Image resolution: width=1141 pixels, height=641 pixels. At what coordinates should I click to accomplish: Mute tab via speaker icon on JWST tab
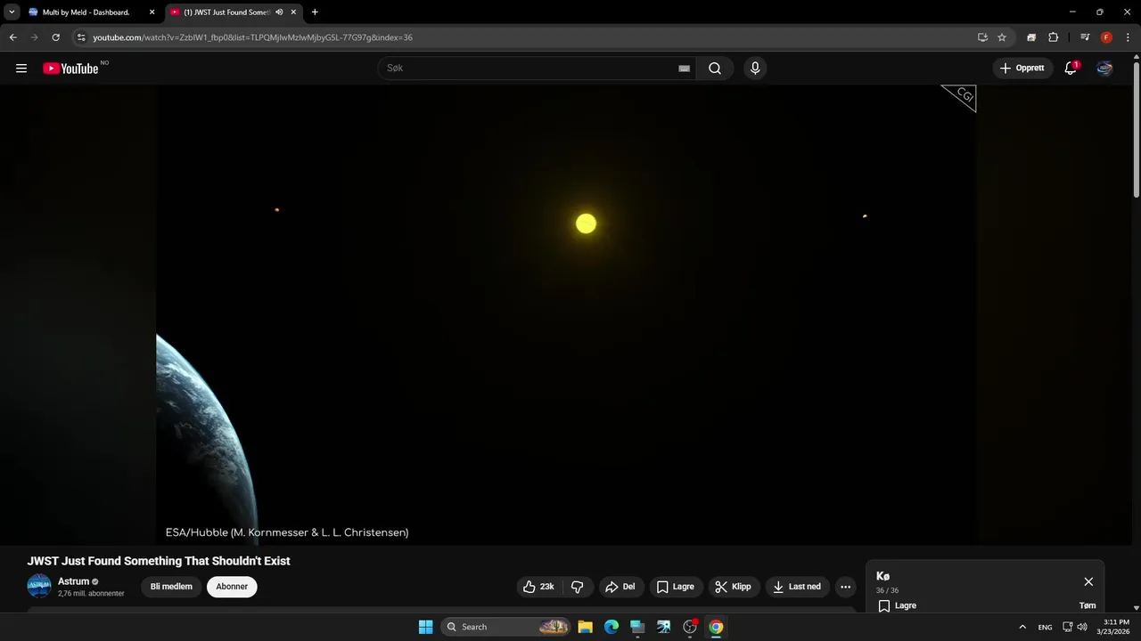tap(279, 12)
